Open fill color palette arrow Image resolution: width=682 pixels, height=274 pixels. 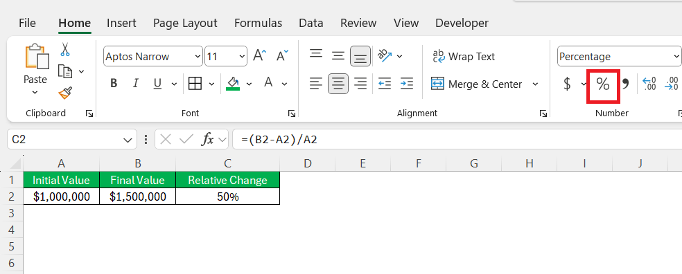click(x=250, y=84)
